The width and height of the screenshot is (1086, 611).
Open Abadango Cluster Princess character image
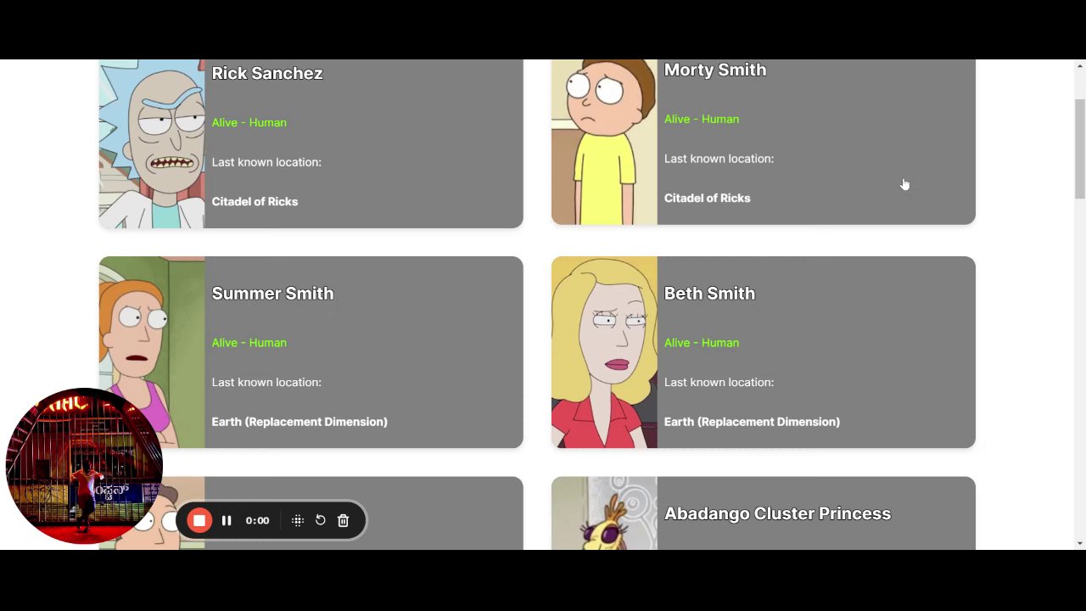(x=604, y=513)
